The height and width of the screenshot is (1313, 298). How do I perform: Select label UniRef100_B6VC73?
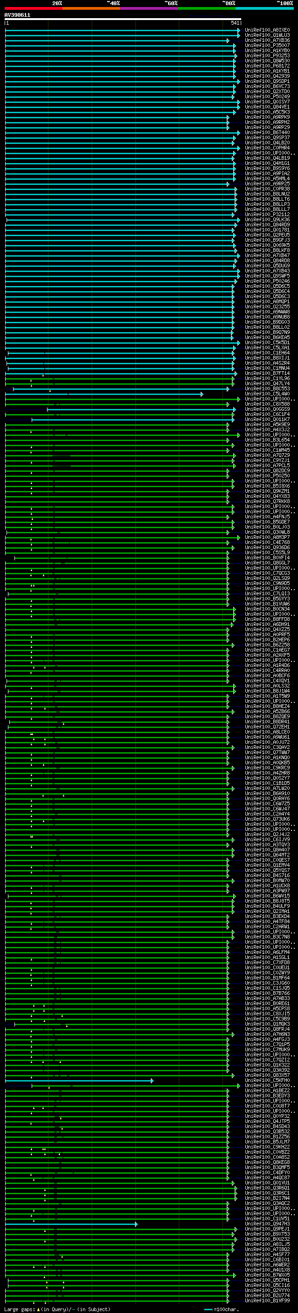click(267, 87)
